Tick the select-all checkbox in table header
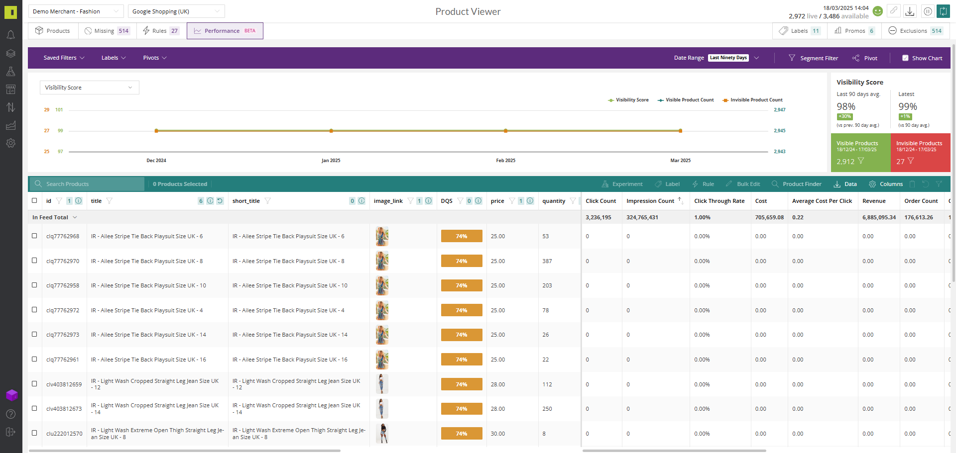Viewport: 956px width, 453px height. (34, 201)
